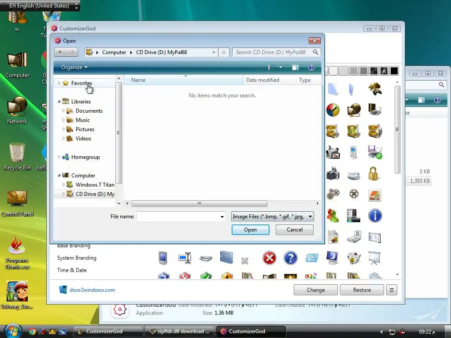Image resolution: width=451 pixels, height=338 pixels.
Task: Select Pictures in the navigation tree
Action: tap(85, 129)
